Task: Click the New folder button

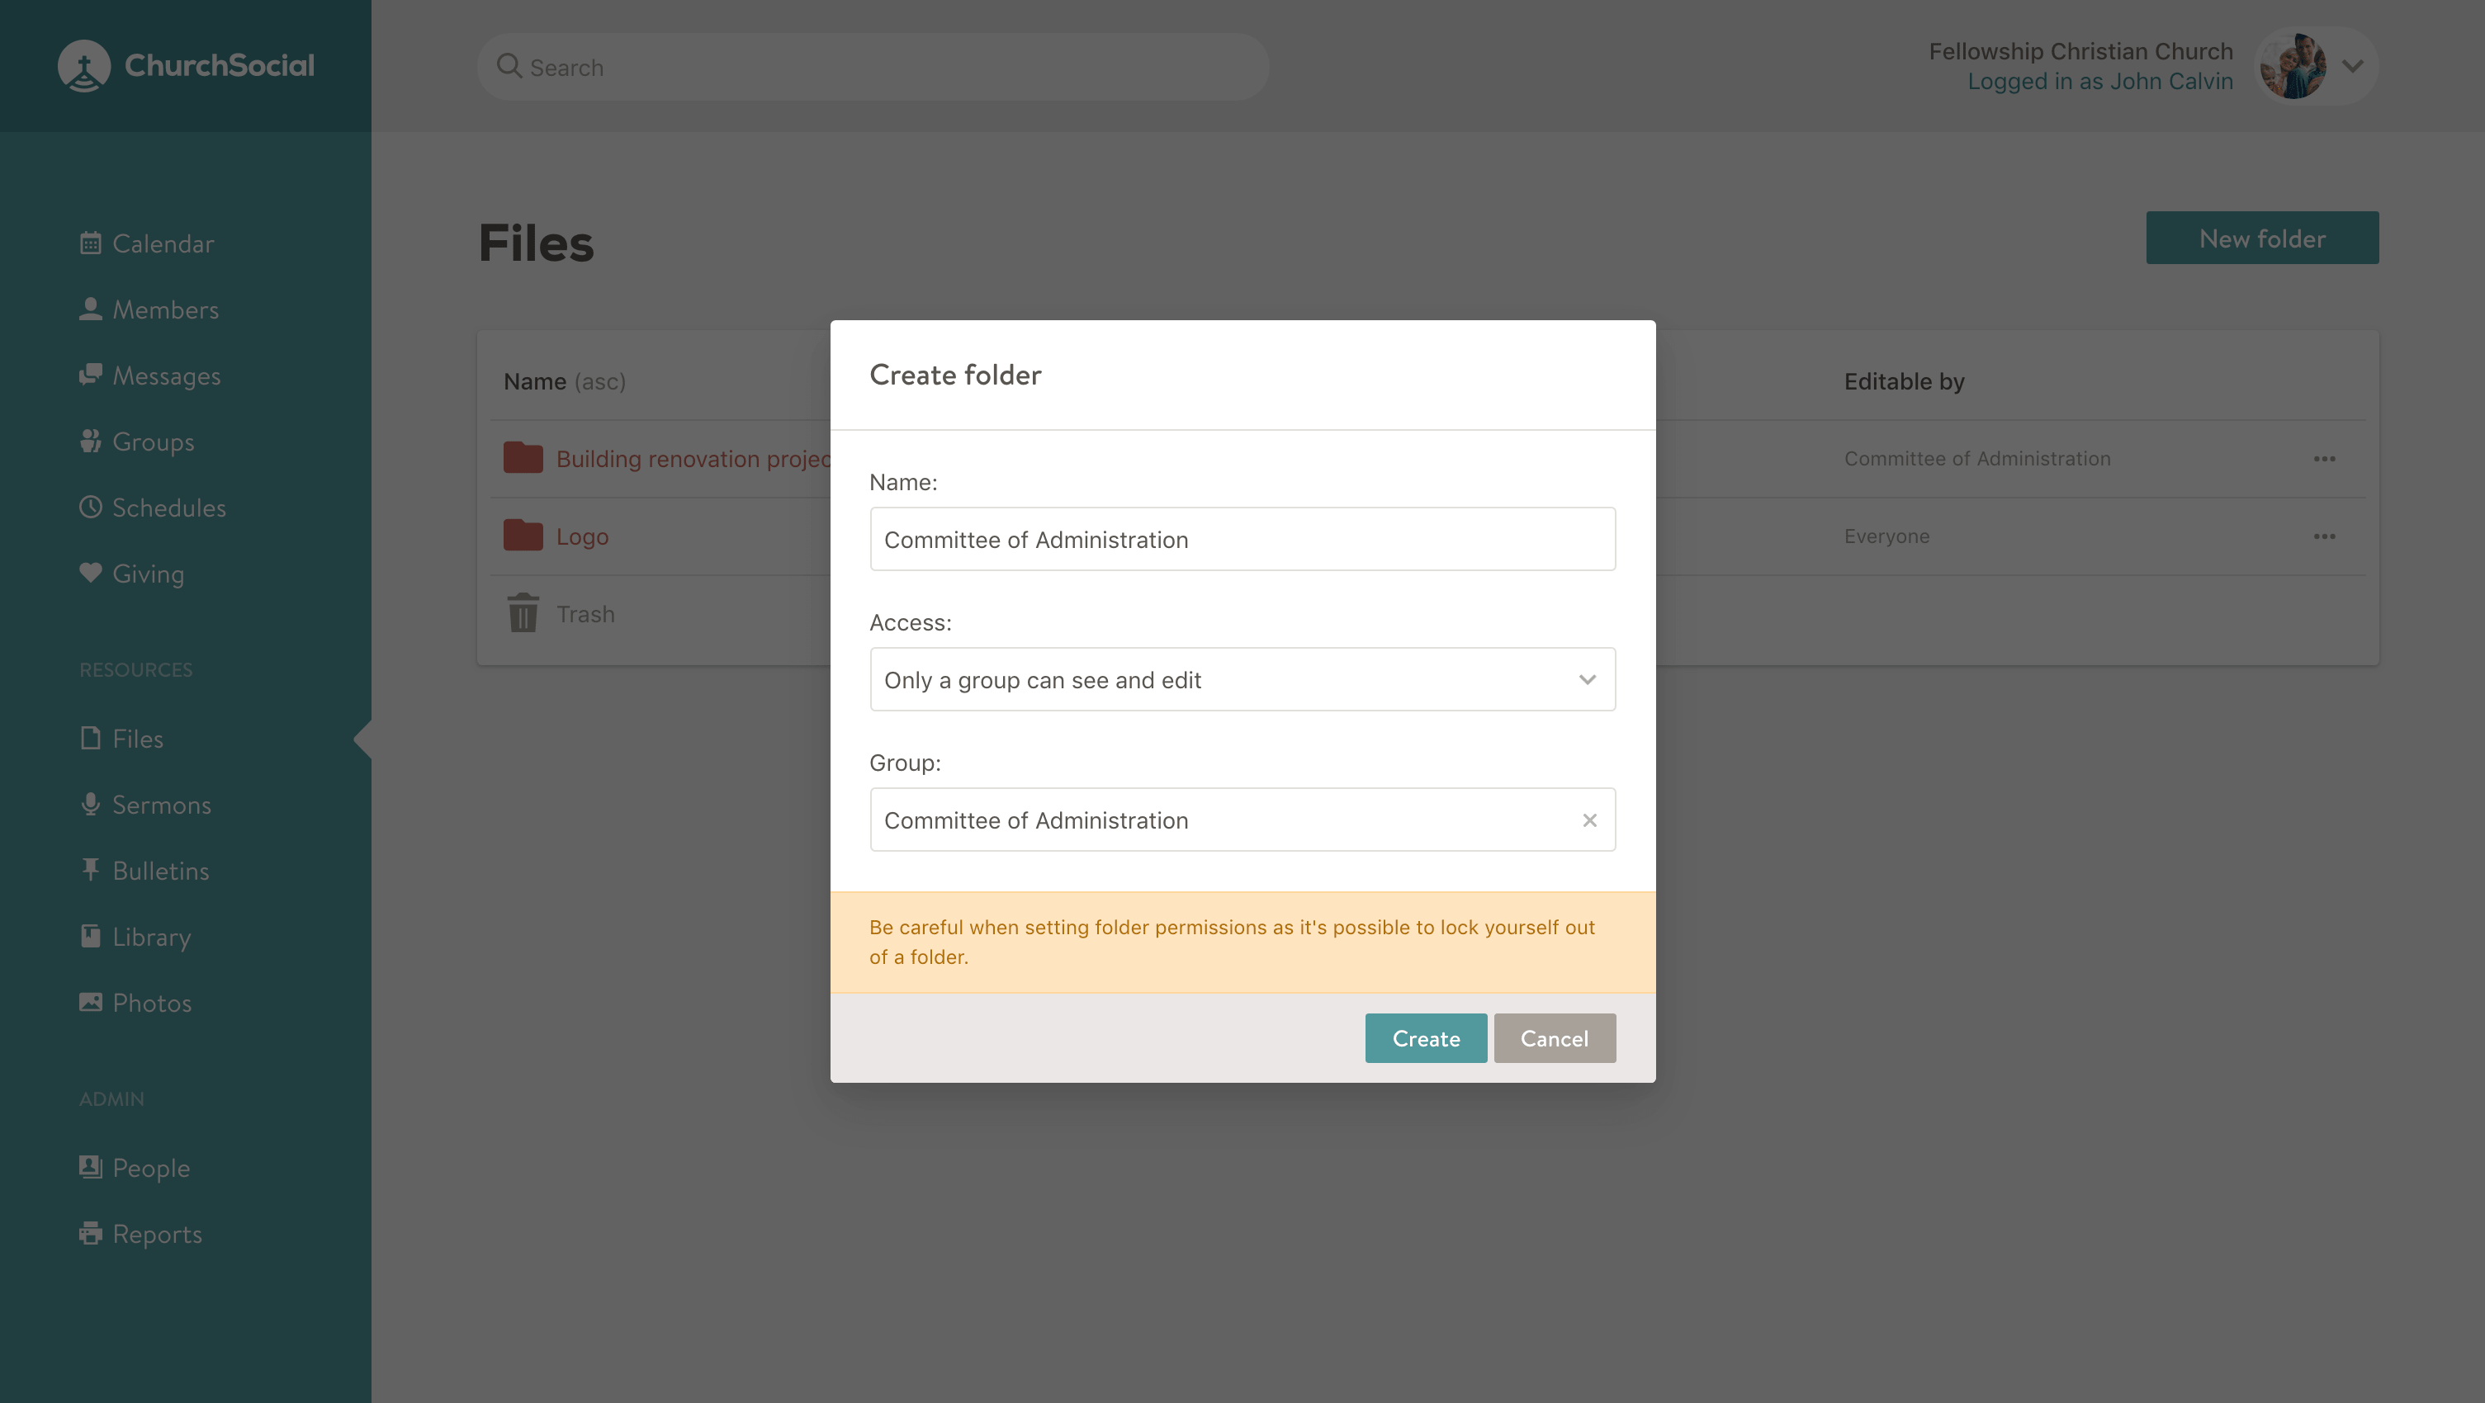Action: pyautogui.click(x=2262, y=237)
